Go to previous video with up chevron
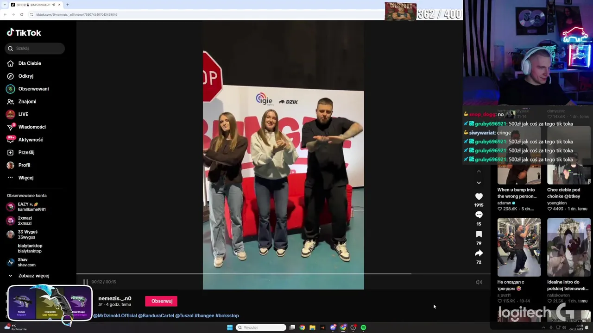Viewport: 593px width, 333px height. (x=479, y=172)
